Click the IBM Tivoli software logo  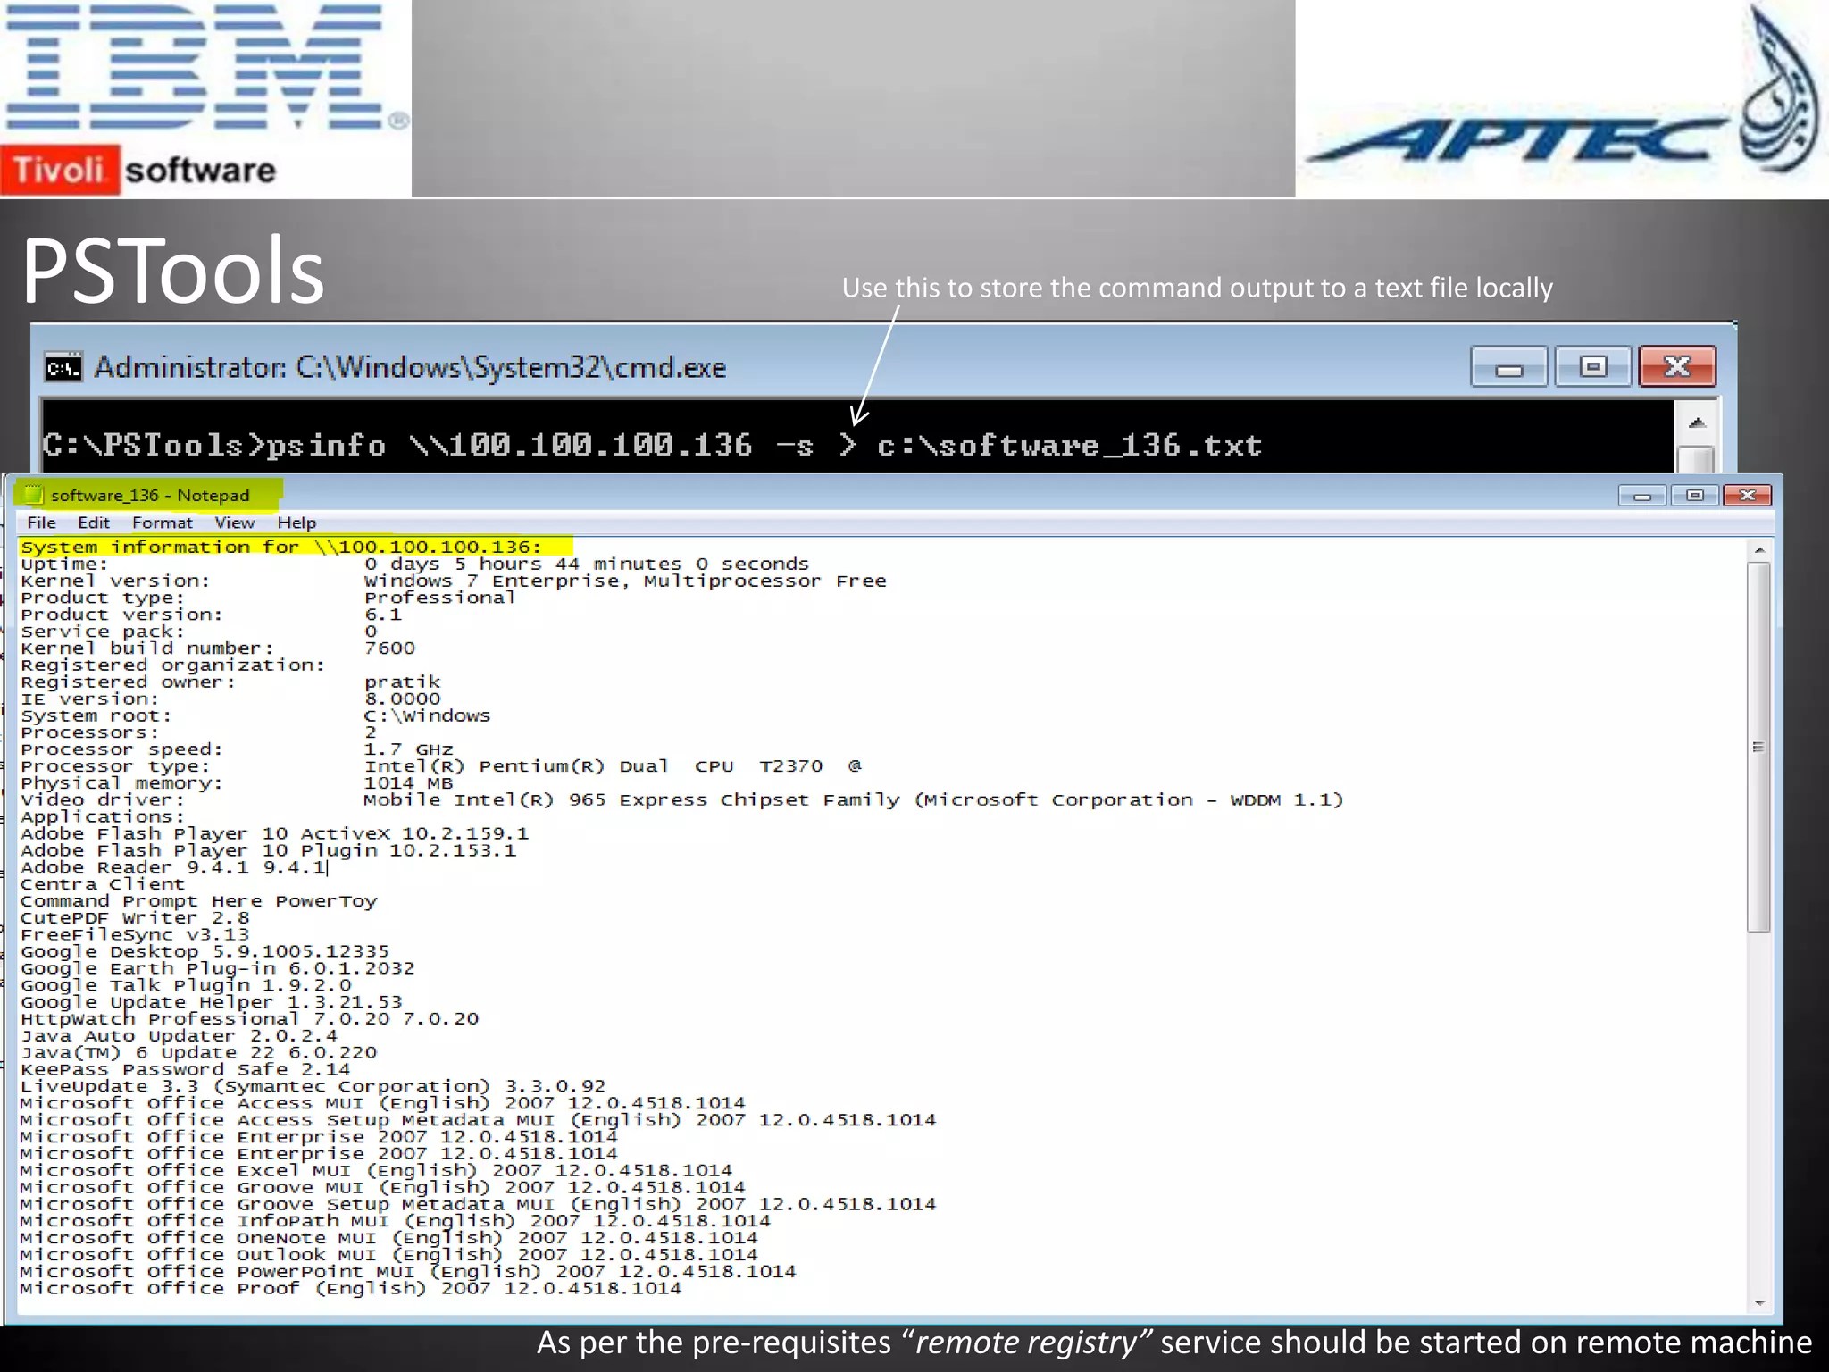(204, 98)
